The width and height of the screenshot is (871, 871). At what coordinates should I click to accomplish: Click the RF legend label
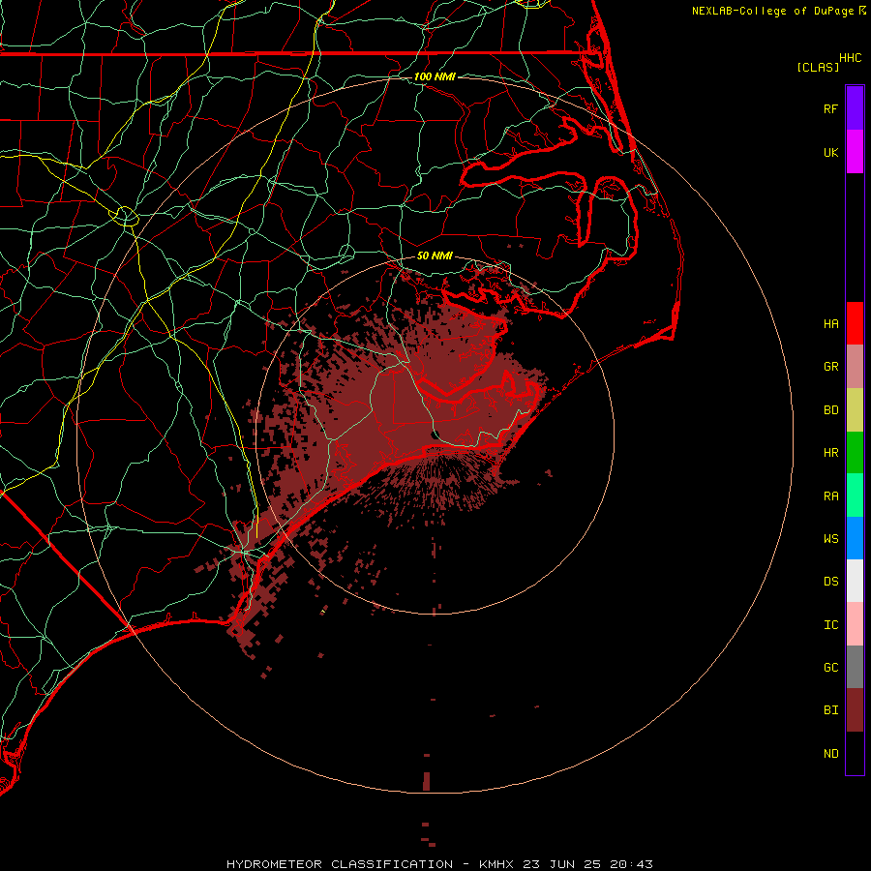830,108
